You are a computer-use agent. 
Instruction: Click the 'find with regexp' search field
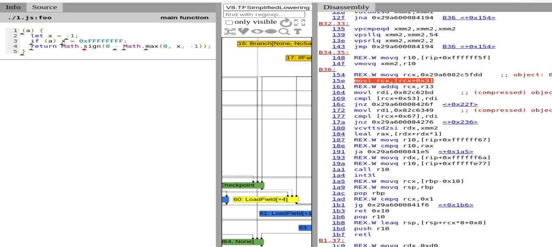coord(264,15)
